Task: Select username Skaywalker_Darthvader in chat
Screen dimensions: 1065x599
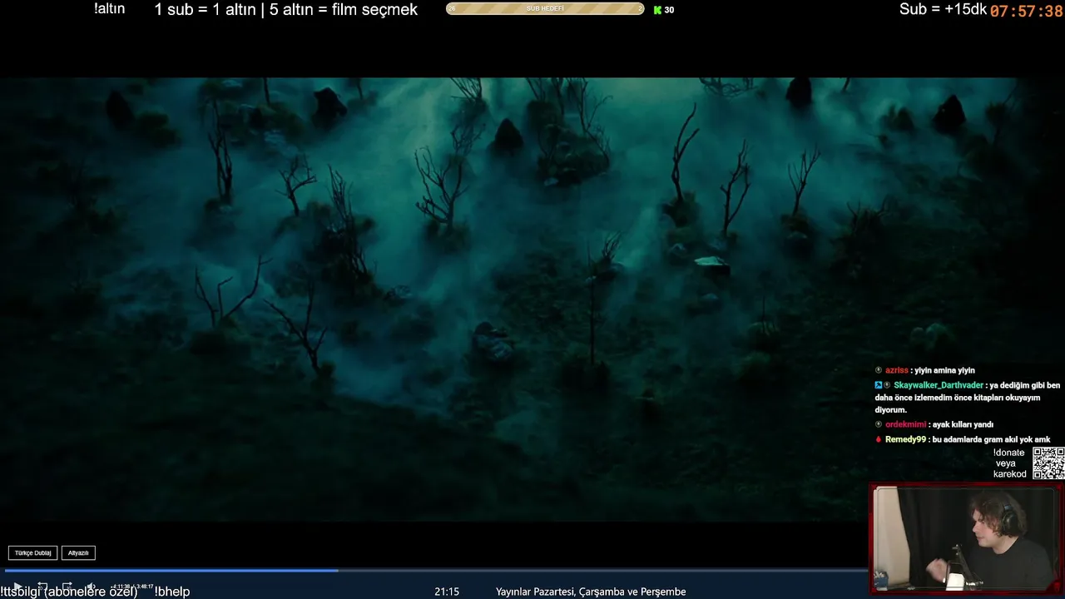Action: click(x=939, y=385)
